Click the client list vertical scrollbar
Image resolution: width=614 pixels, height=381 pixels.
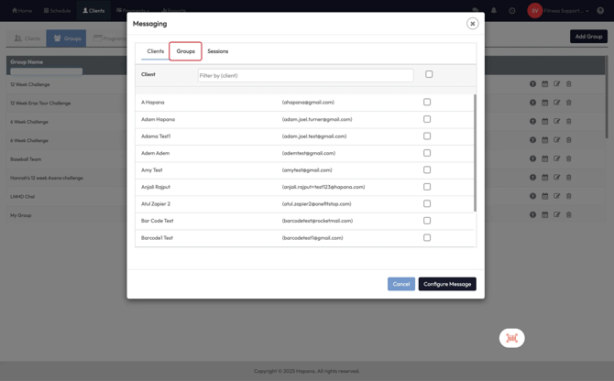pos(475,151)
